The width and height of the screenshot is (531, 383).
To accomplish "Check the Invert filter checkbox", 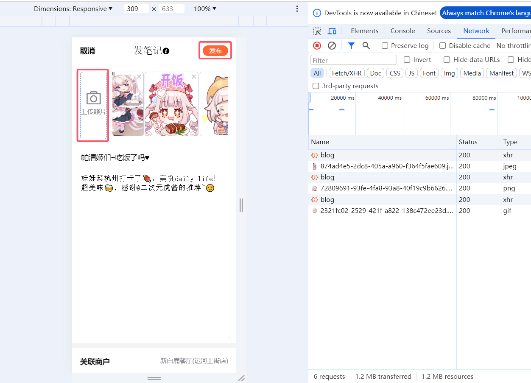I will click(407, 60).
